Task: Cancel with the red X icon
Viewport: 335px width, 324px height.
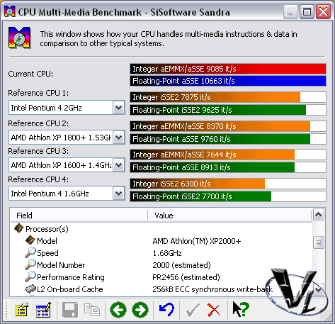Action: [x=214, y=310]
